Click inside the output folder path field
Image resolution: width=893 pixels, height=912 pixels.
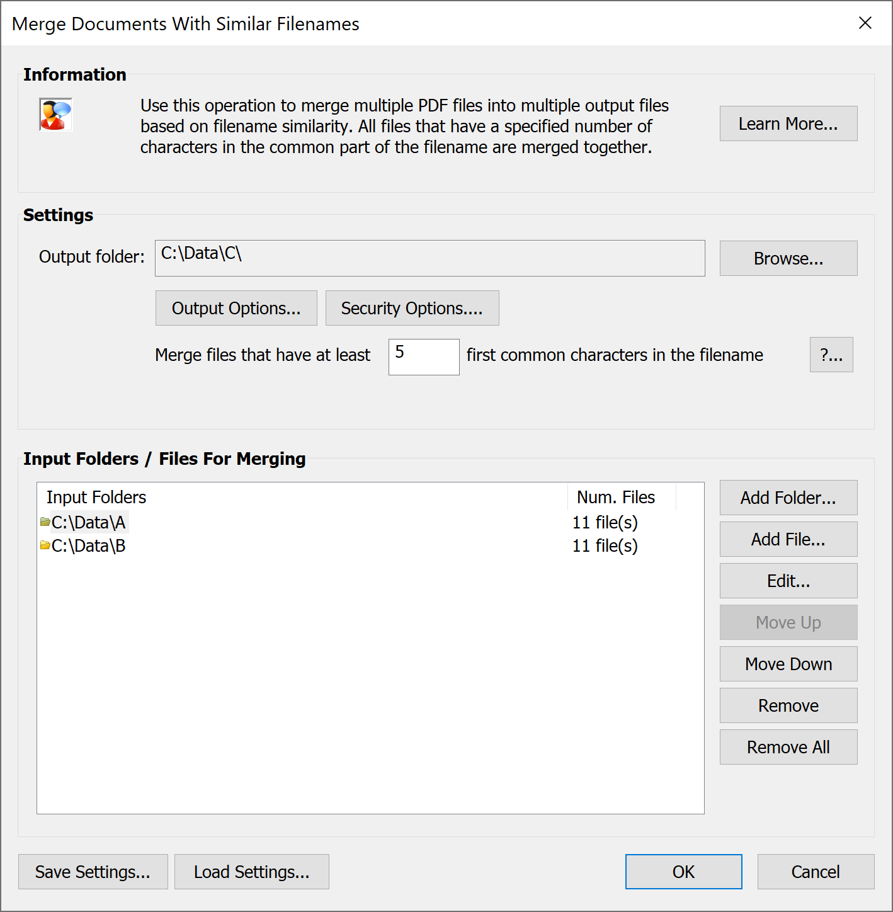tap(430, 258)
